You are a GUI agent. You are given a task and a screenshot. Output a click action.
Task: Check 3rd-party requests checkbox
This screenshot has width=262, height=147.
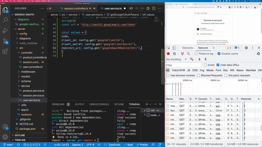click(226, 75)
